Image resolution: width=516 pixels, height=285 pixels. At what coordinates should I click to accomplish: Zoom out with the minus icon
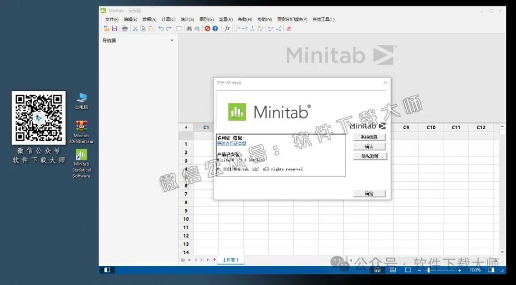coord(419,270)
